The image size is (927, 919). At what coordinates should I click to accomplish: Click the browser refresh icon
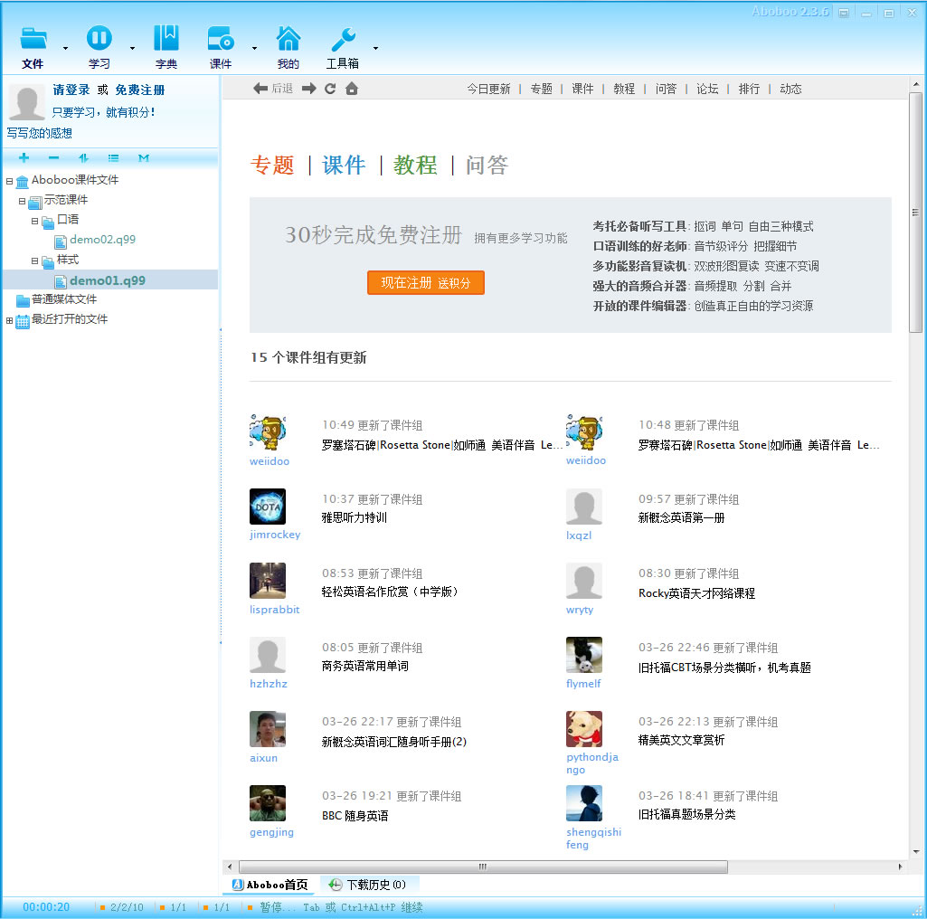[x=330, y=89]
